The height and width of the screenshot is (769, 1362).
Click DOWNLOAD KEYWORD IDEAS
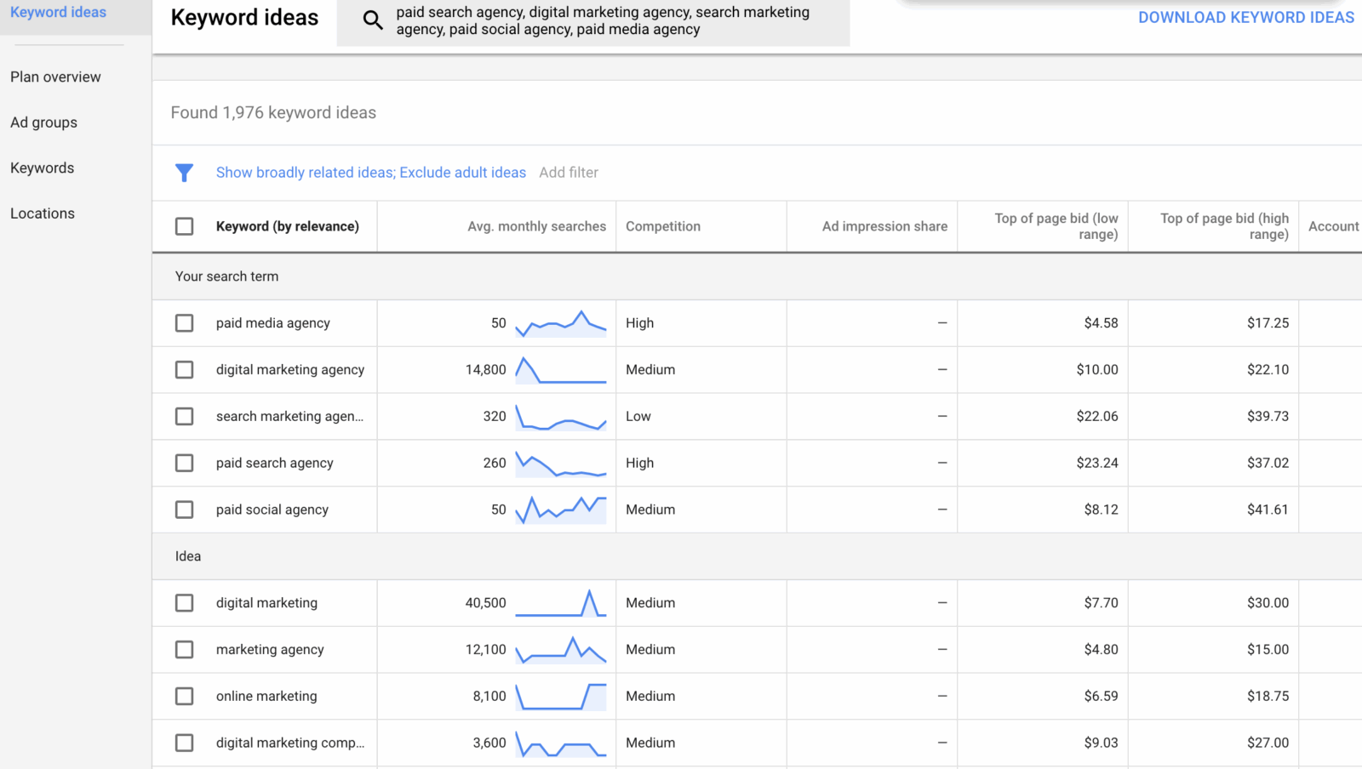click(x=1246, y=17)
